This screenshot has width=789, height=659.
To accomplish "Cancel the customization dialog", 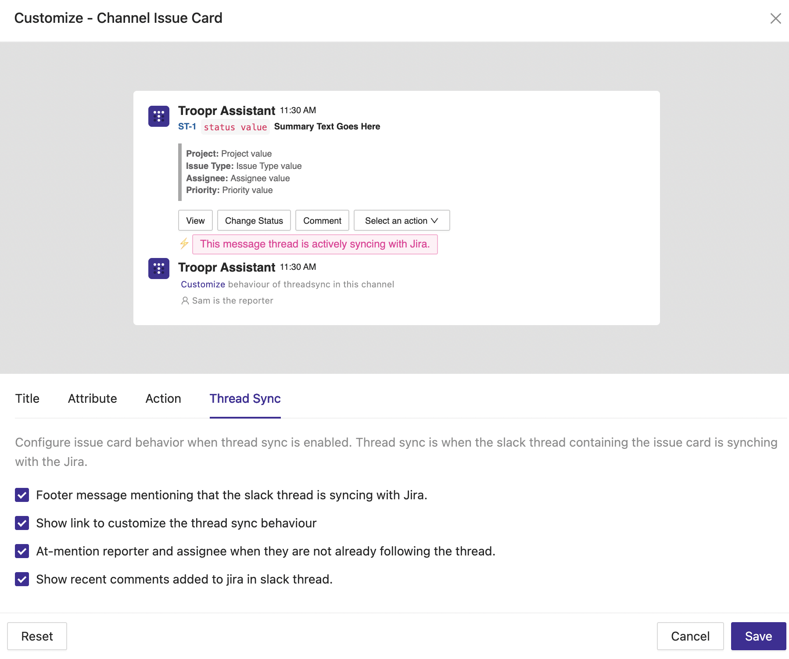I will click(690, 636).
